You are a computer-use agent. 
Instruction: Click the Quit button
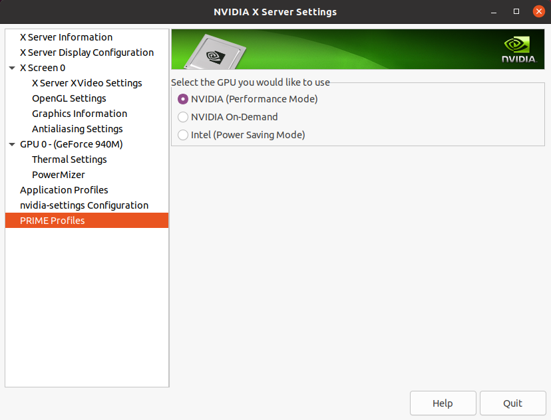(512, 403)
